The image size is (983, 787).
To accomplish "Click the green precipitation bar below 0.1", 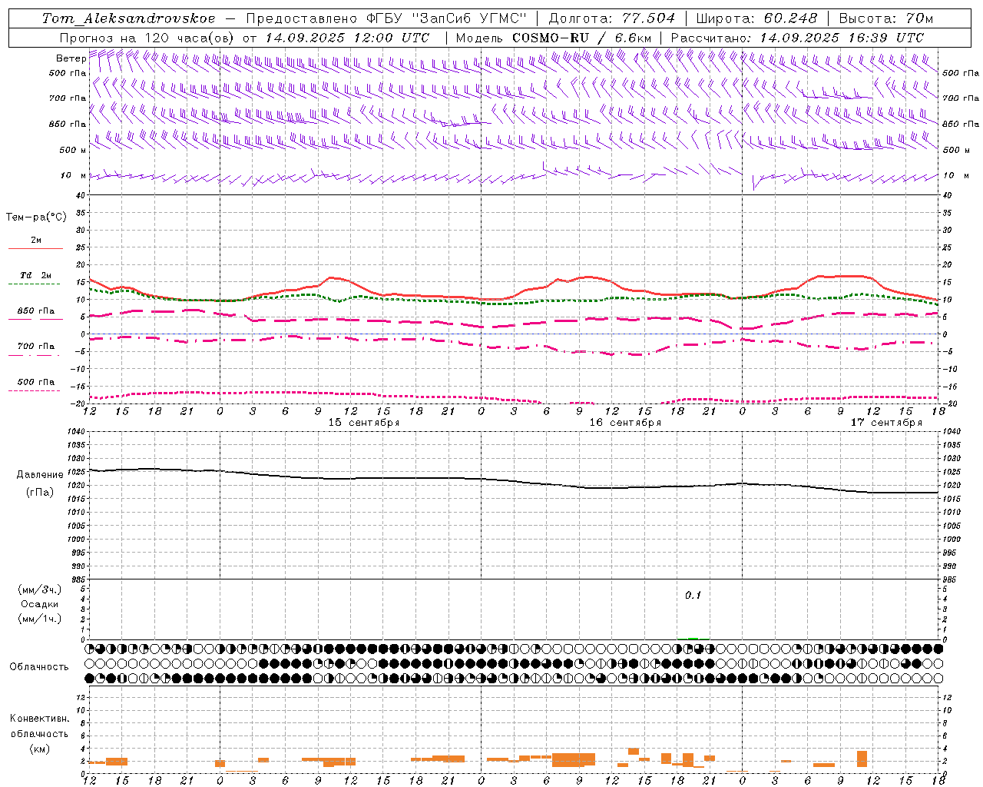I will click(693, 638).
